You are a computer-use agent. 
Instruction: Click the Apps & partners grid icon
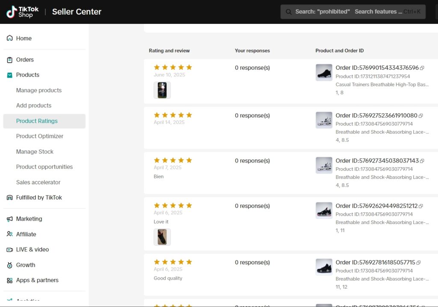(x=9, y=280)
